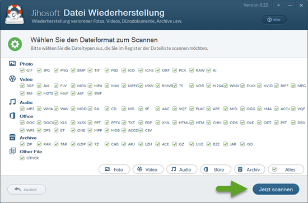Screen dimensions: 308x203
Task: Click the Office section heading
Action: coord(26,116)
